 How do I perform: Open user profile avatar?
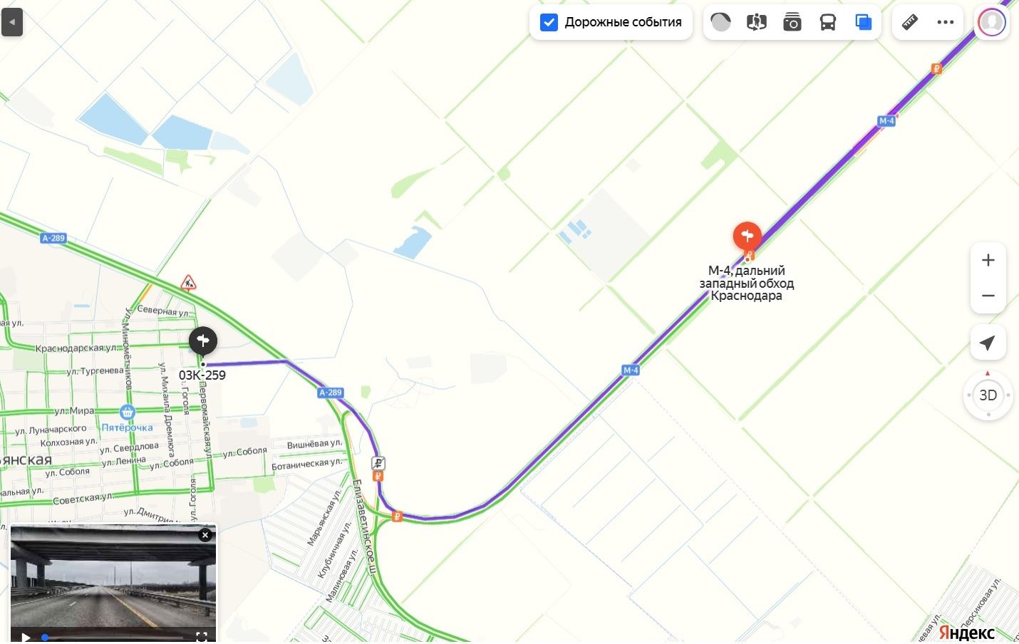click(x=991, y=22)
